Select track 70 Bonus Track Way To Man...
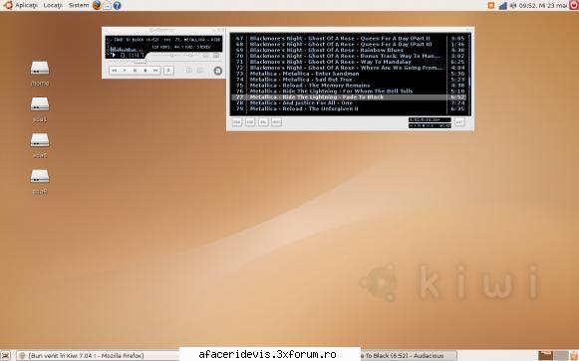This screenshot has height=361, width=579. click(x=349, y=56)
